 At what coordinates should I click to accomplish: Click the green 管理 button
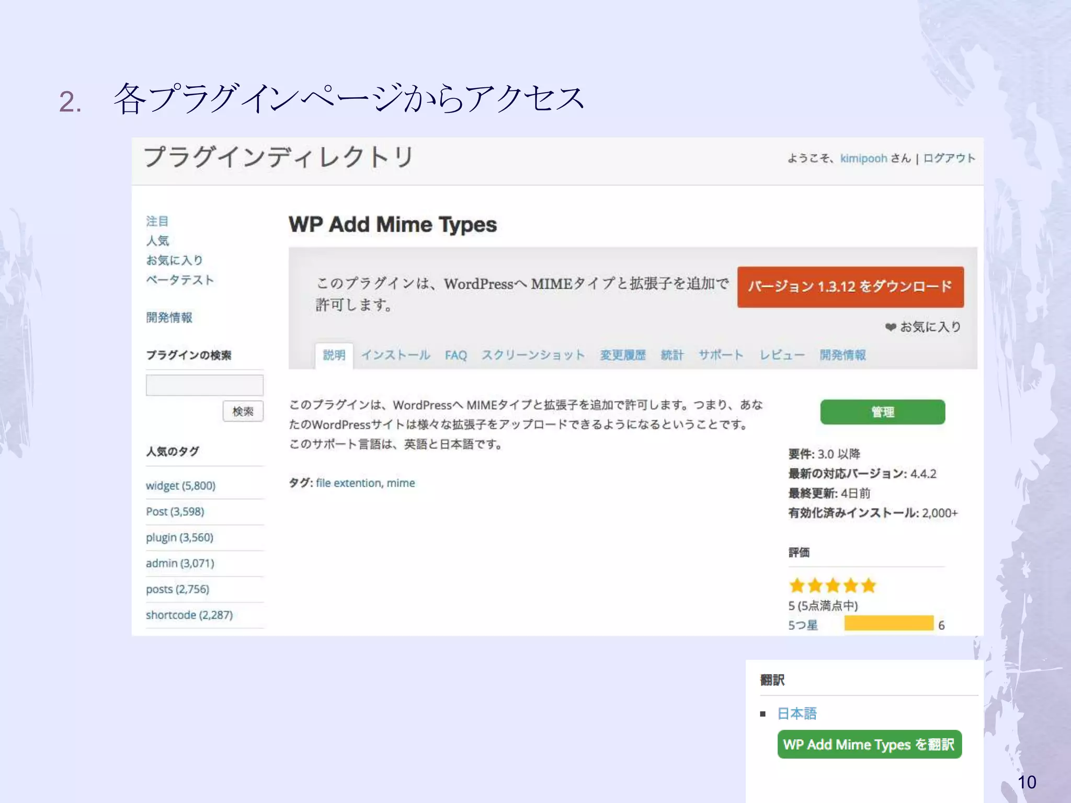point(883,412)
